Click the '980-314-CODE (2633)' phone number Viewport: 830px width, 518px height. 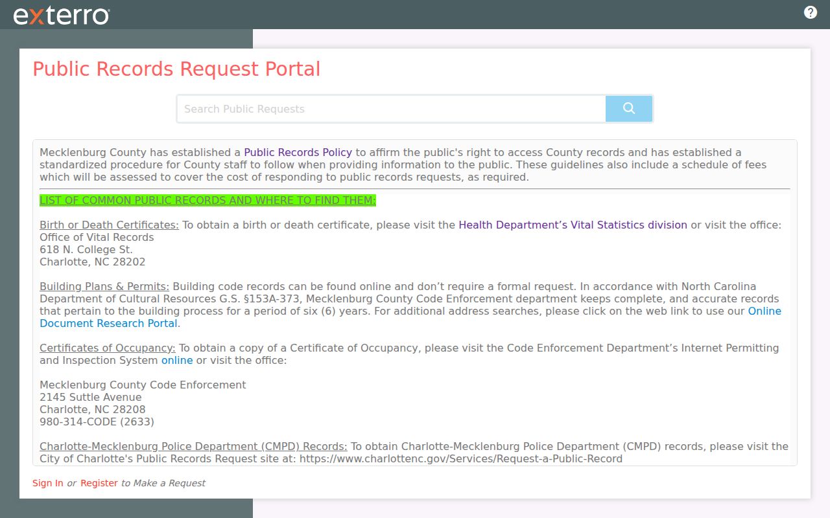[x=97, y=422]
